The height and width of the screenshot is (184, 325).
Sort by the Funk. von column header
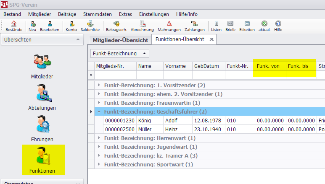click(x=269, y=66)
